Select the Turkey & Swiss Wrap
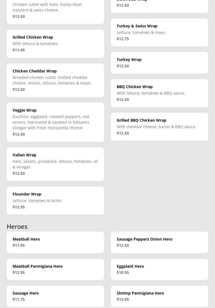The width and height of the screenshot is (215, 308). [159, 32]
